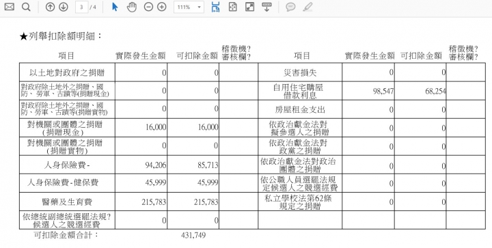Image resolution: width=492 pixels, height=248 pixels.
Task: Click the 災害損失 row label
Action: coord(300,72)
